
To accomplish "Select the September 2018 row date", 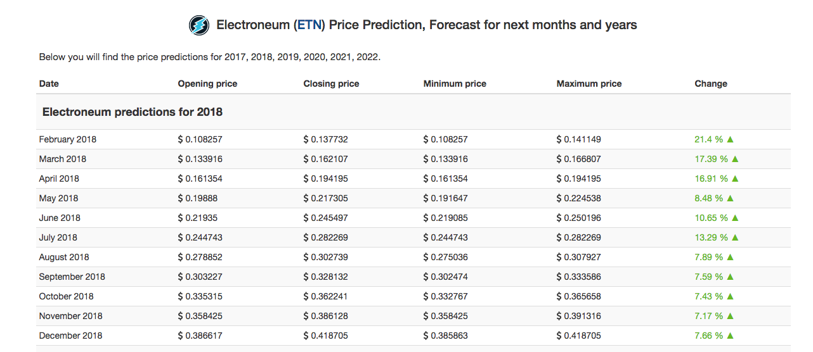I will [72, 277].
